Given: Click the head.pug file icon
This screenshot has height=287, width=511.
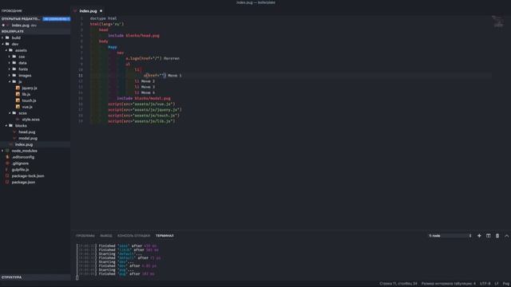Looking at the screenshot, I should [x=14, y=132].
